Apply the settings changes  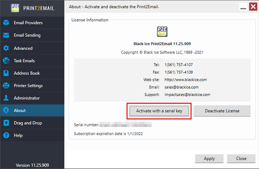click(209, 159)
